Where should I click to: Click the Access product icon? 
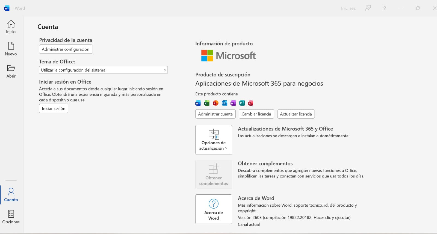click(x=250, y=103)
